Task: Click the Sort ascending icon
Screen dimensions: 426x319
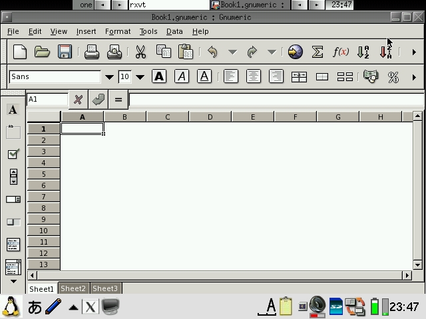Action: (363, 52)
